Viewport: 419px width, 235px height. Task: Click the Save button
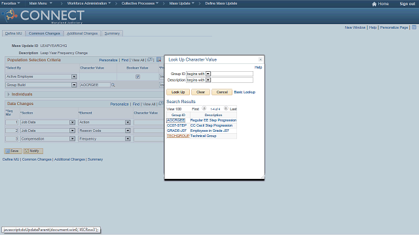[13, 151]
